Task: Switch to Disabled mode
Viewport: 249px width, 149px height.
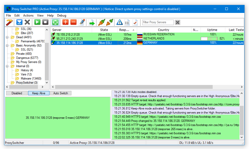Action: 17,93
